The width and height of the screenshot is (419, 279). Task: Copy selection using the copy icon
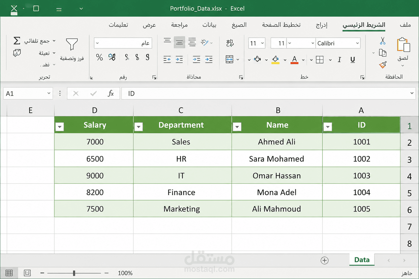pos(383,53)
